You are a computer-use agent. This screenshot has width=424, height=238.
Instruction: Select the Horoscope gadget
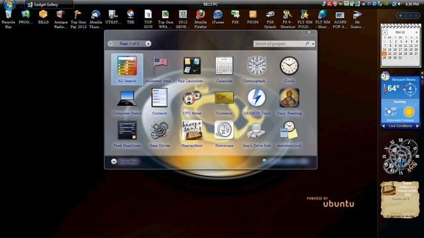(224, 134)
